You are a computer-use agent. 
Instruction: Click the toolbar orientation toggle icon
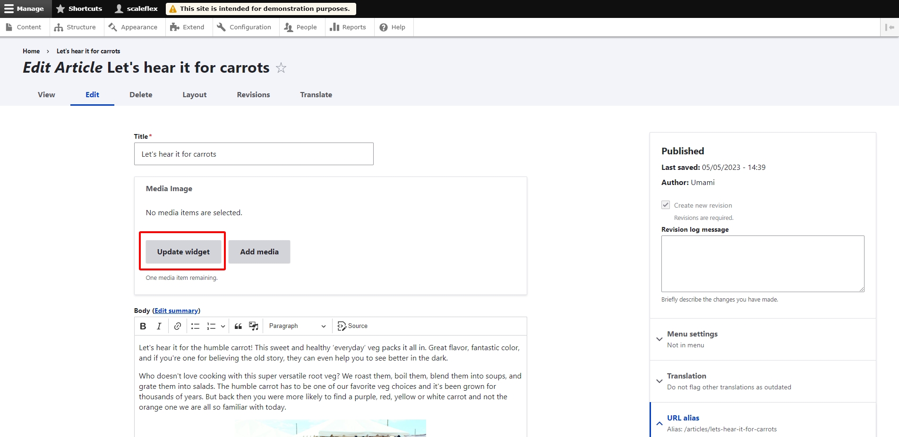pos(890,27)
